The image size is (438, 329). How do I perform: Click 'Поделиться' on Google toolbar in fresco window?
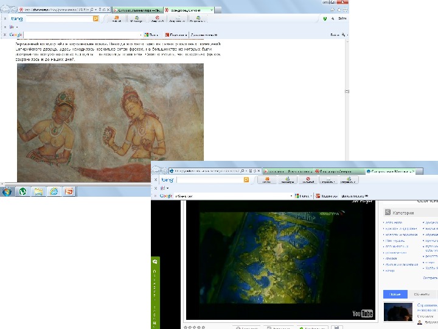point(176,35)
